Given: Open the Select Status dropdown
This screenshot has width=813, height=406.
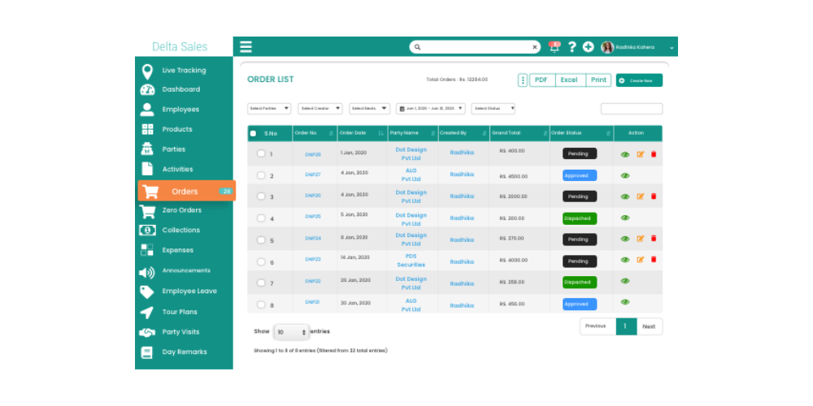Looking at the screenshot, I should pyautogui.click(x=493, y=109).
